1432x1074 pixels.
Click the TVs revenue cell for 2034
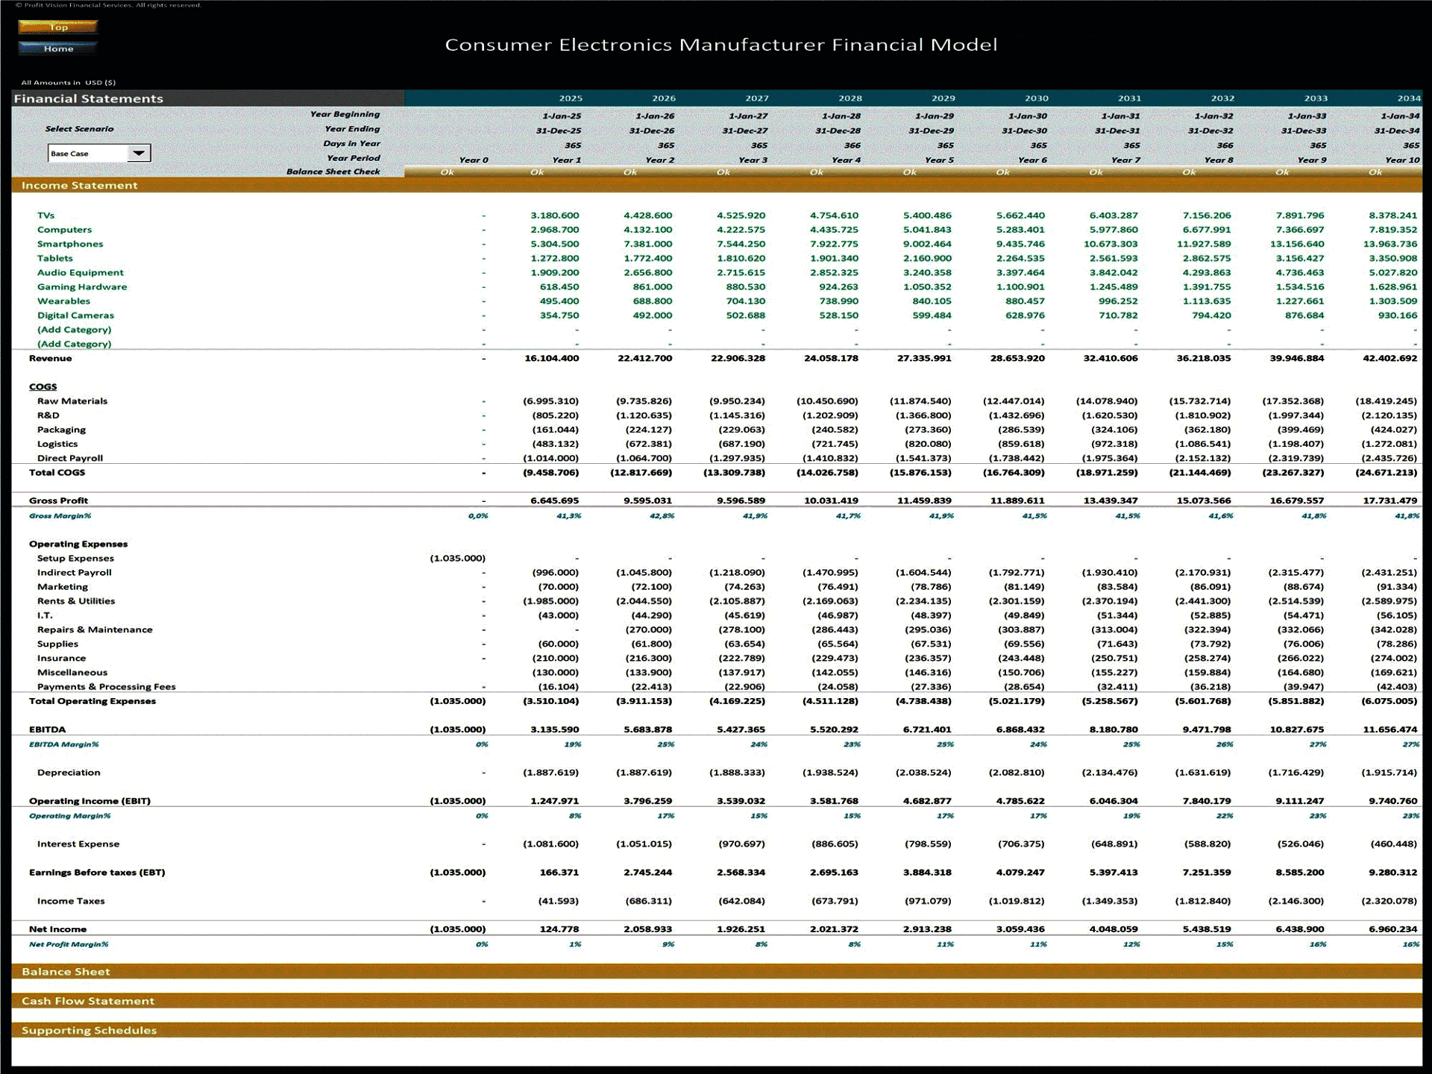[1392, 215]
